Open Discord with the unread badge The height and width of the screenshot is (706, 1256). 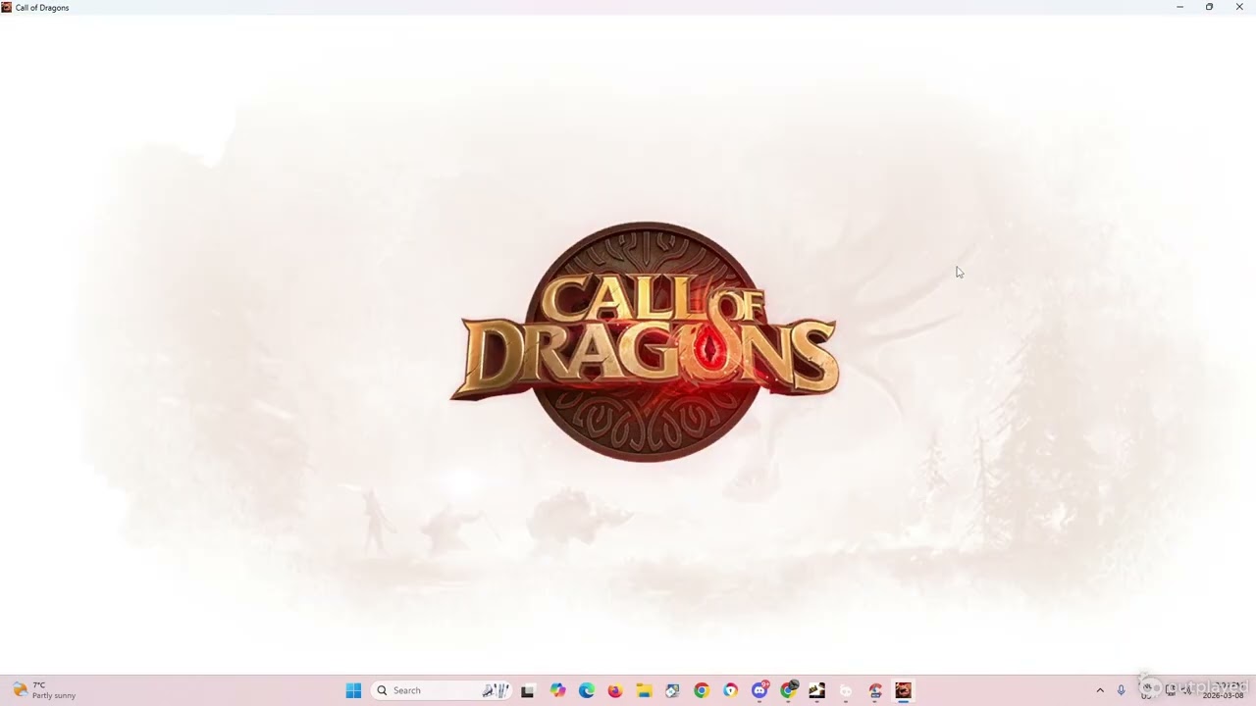pyautogui.click(x=759, y=690)
